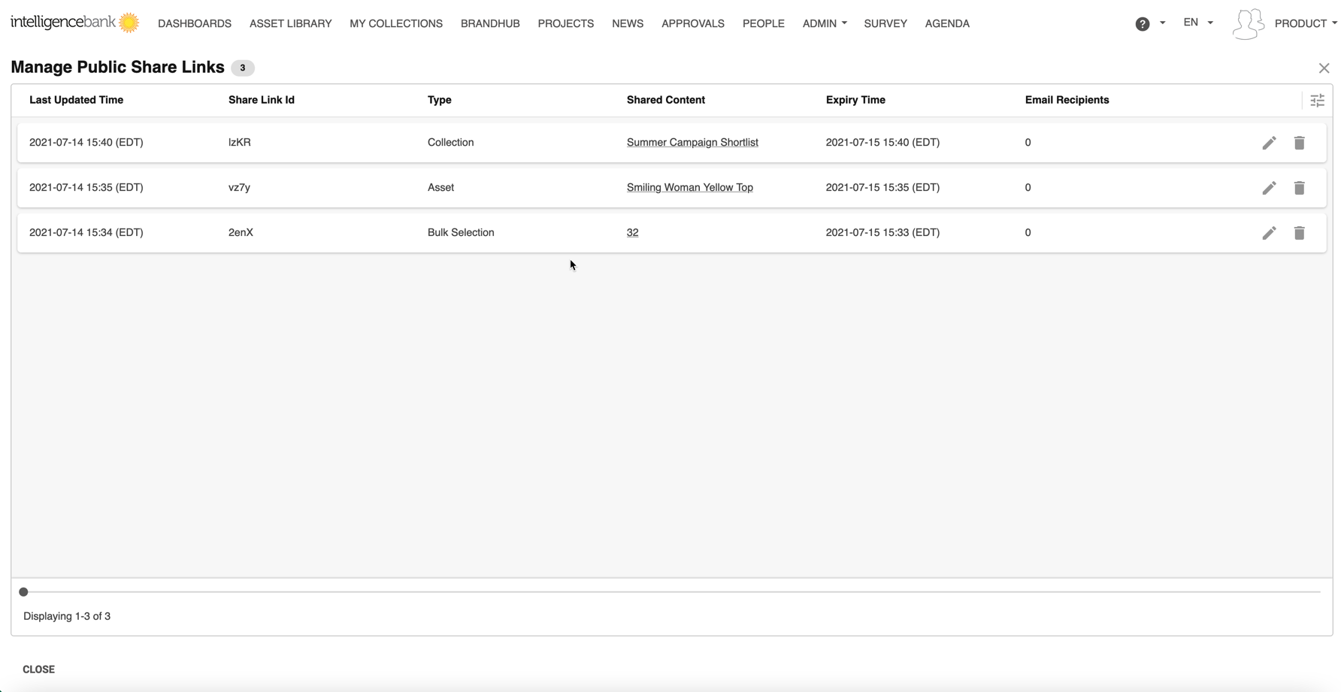Image resolution: width=1341 pixels, height=692 pixels.
Task: Click the IntelligenceBank logo
Action: coord(74,23)
